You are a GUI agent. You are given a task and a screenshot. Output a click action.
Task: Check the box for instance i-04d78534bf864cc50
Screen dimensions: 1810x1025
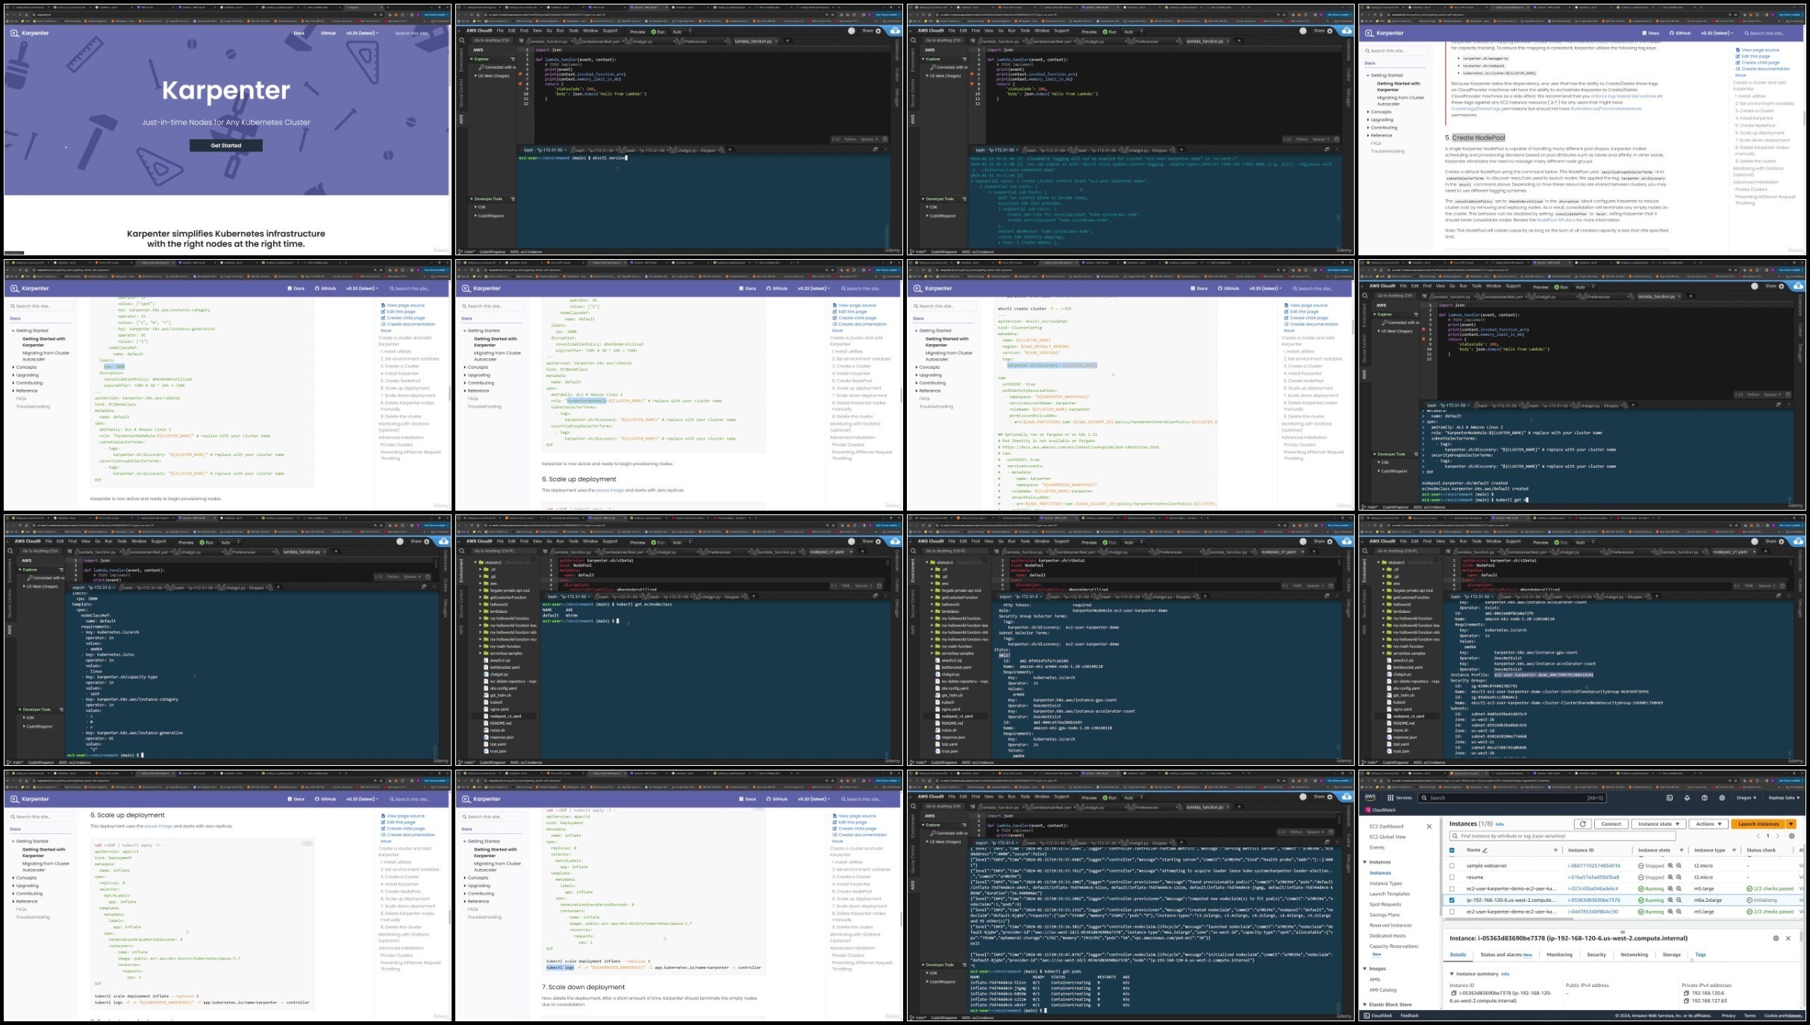1452,912
